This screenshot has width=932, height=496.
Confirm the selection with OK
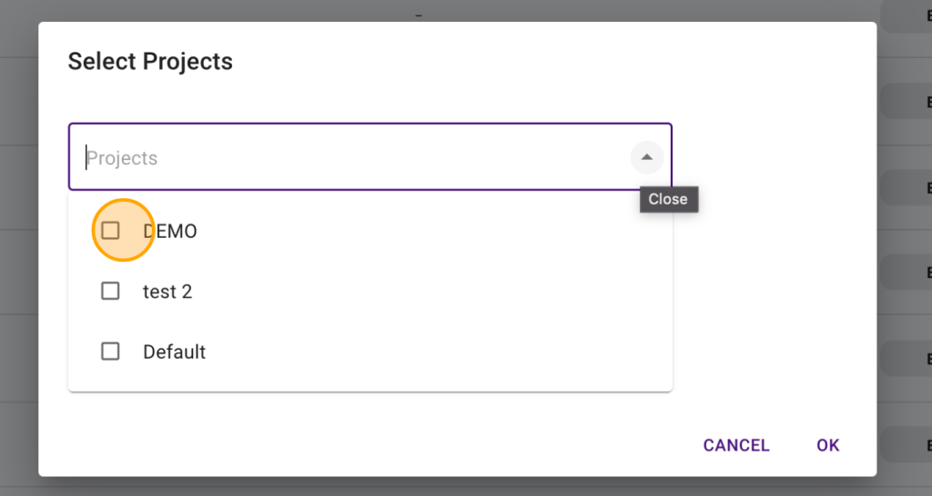(x=827, y=445)
